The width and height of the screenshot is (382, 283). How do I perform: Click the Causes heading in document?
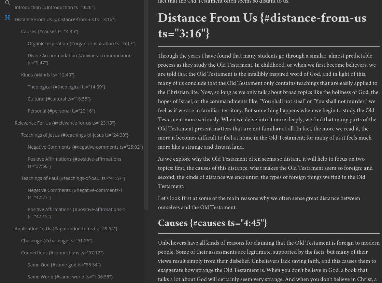coord(212,223)
